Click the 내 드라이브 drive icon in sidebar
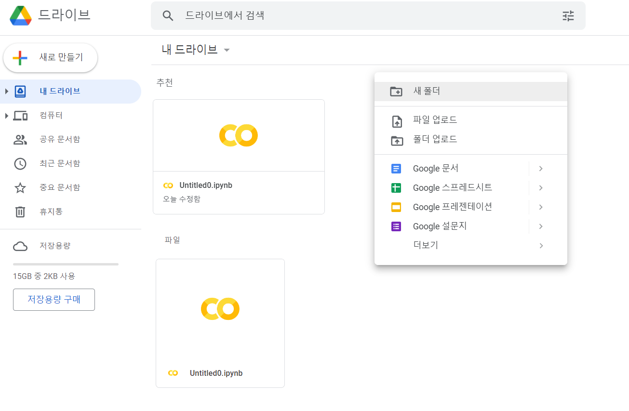629x411 pixels. (20, 92)
